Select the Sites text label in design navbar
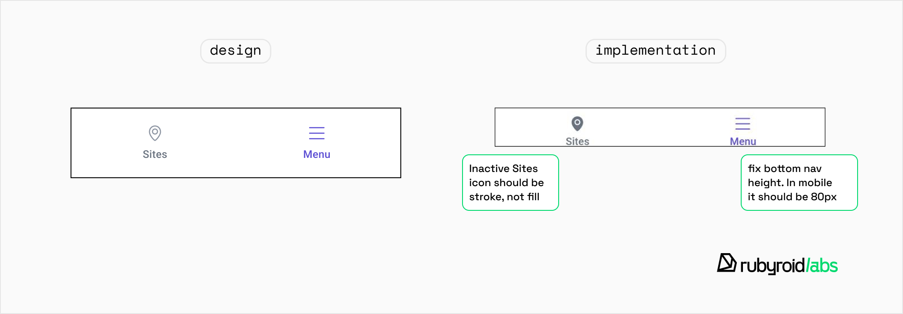Viewport: 903px width, 314px height. click(155, 154)
